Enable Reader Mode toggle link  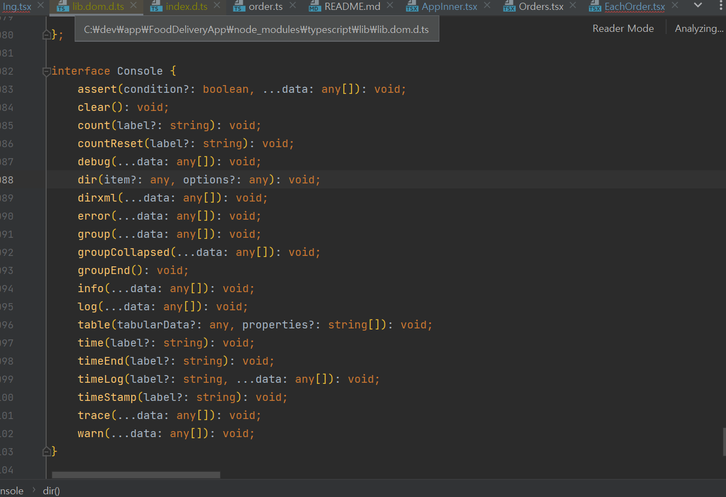click(x=623, y=29)
